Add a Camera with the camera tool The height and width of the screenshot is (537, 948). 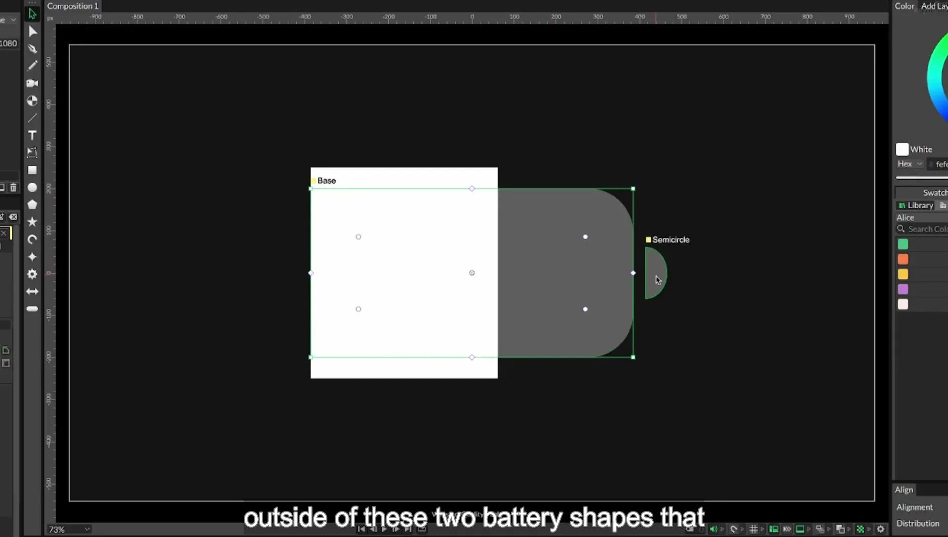pyautogui.click(x=32, y=83)
